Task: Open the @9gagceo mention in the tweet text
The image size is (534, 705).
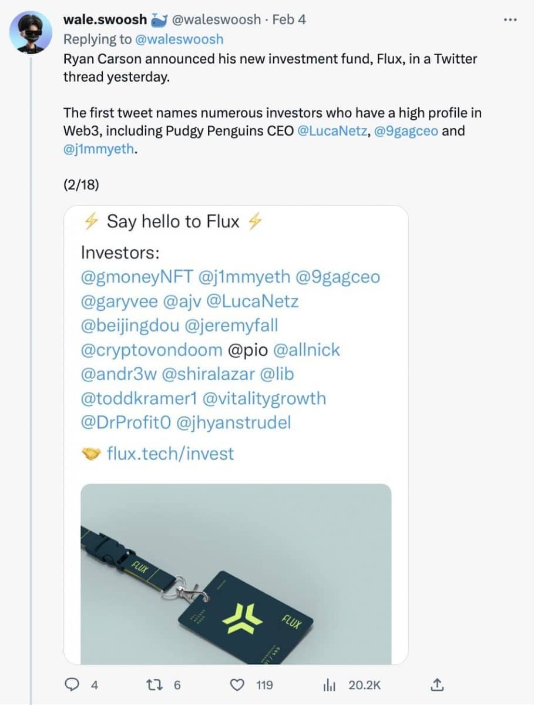Action: click(406, 130)
